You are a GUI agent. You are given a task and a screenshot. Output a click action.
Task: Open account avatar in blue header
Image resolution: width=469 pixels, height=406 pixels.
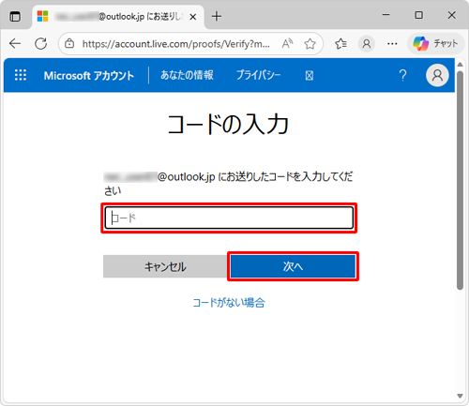pyautogui.click(x=437, y=75)
